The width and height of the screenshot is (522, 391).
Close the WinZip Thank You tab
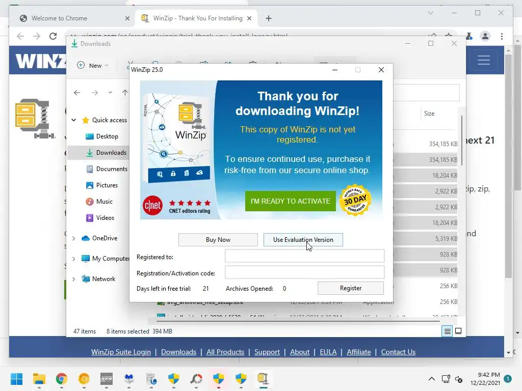(249, 18)
